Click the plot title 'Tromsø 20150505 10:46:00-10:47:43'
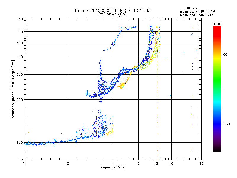The width and height of the screenshot is (237, 178). click(x=112, y=10)
